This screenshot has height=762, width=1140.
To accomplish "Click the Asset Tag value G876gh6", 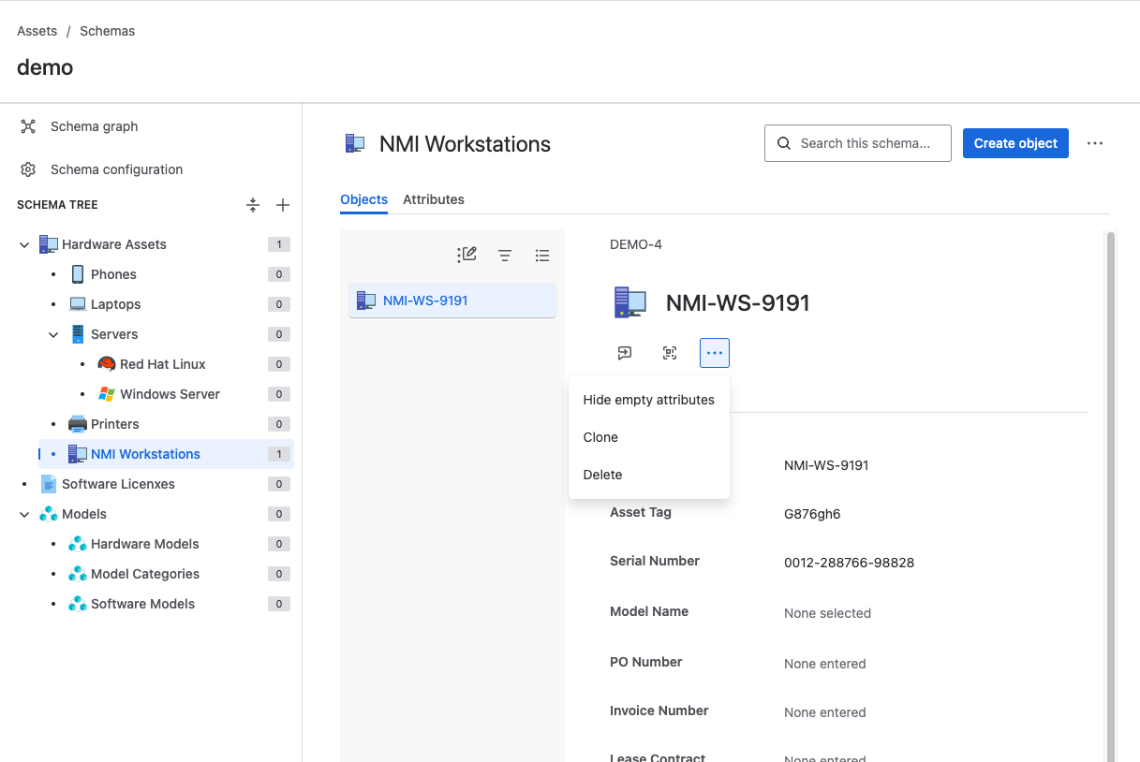I will (812, 514).
